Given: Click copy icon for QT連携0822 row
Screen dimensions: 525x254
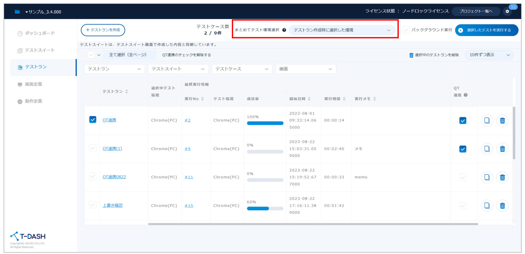Looking at the screenshot, I should tap(487, 177).
